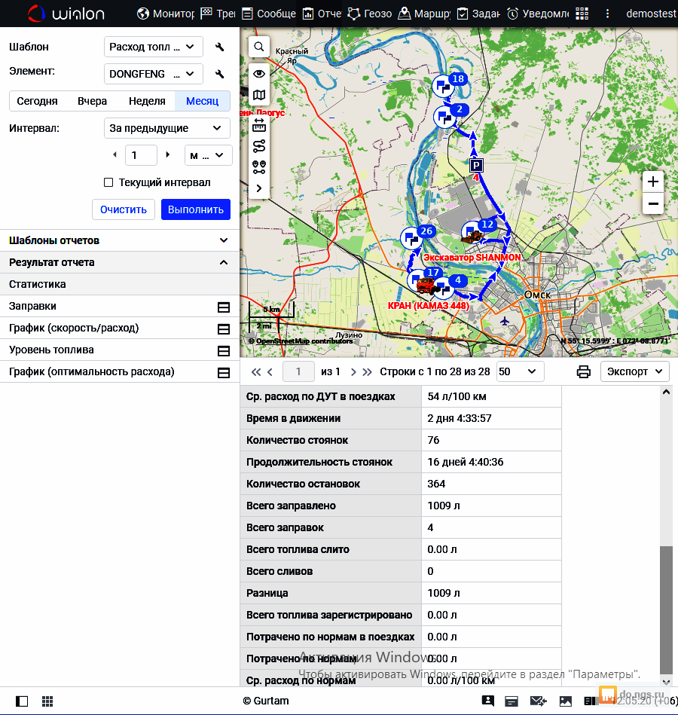This screenshot has height=715, width=678.
Task: Click the Выполнить button
Action: [x=195, y=209]
